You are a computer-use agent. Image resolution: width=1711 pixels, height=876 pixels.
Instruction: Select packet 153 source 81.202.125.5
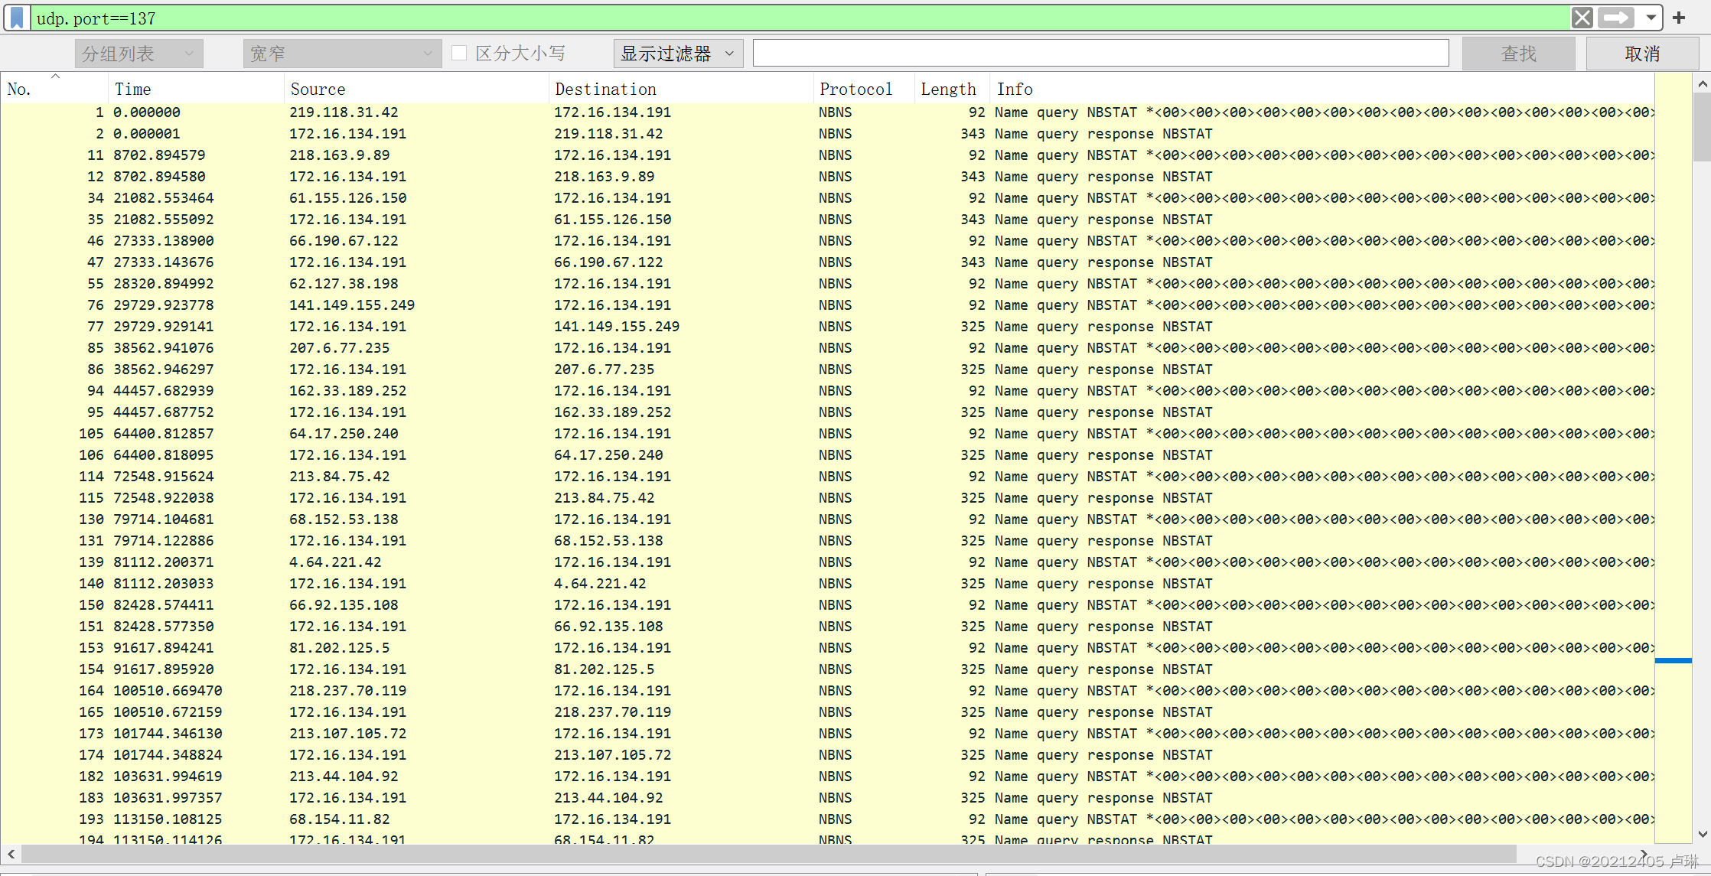827,648
